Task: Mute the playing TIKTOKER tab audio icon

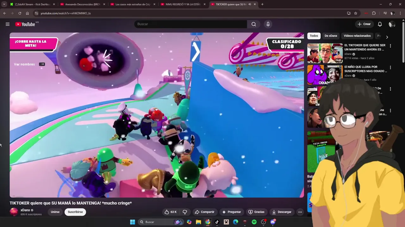Action: 250,4
